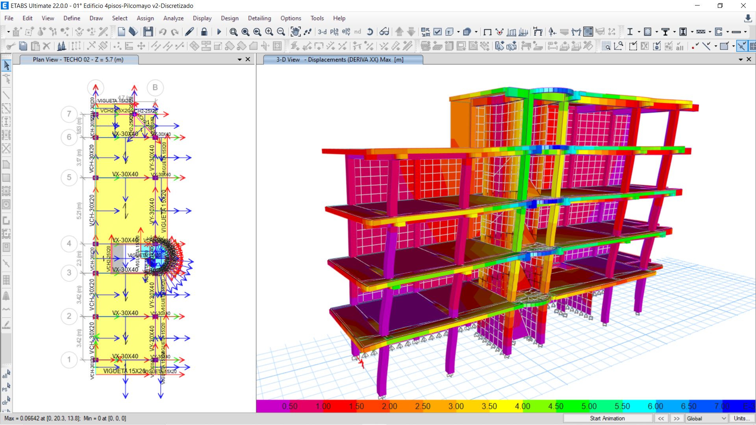Image resolution: width=756 pixels, height=425 pixels.
Task: Open the 3-D View window dropdown arrow
Action: coord(741,59)
